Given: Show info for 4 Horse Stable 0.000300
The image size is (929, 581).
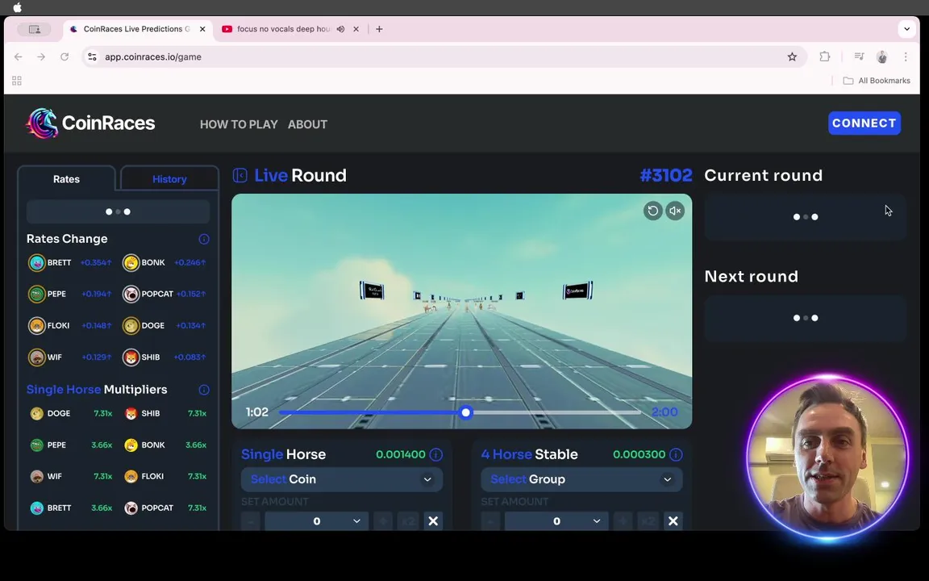Looking at the screenshot, I should [676, 455].
